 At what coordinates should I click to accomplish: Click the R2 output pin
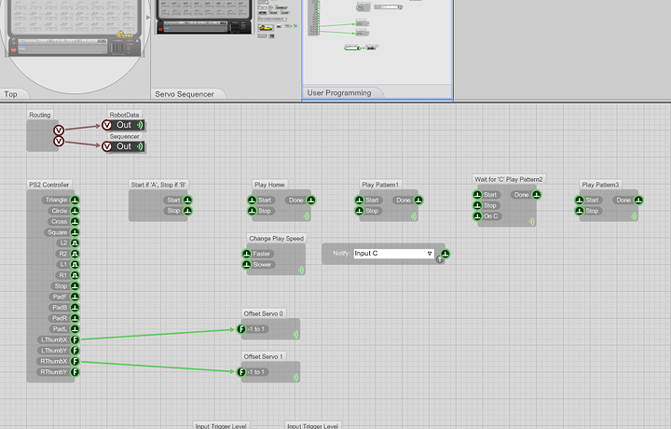(x=75, y=254)
